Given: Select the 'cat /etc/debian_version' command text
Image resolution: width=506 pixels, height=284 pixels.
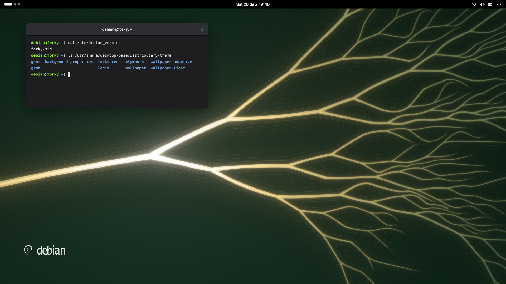Looking at the screenshot, I should [94, 43].
